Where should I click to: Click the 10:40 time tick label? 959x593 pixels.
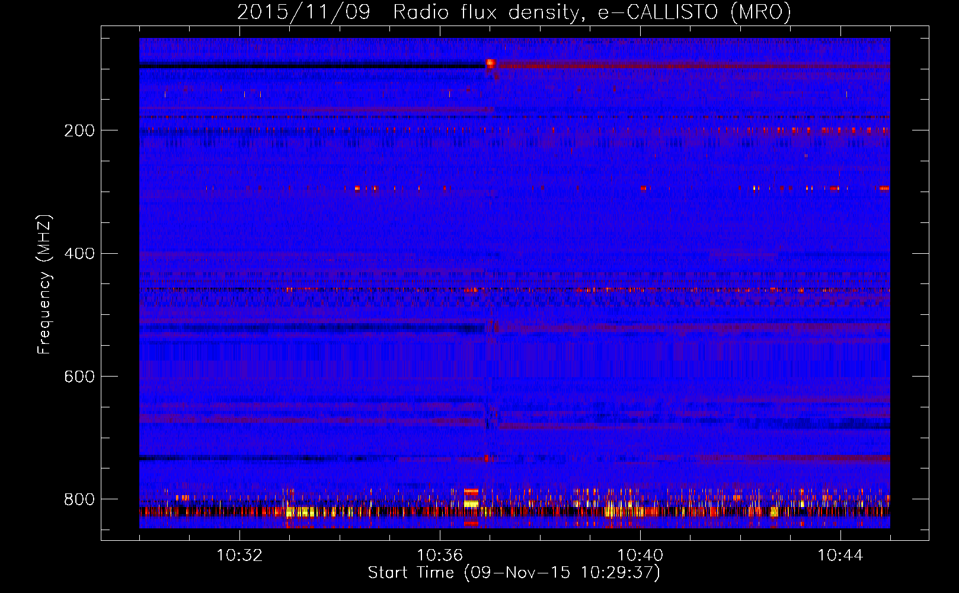(640, 556)
